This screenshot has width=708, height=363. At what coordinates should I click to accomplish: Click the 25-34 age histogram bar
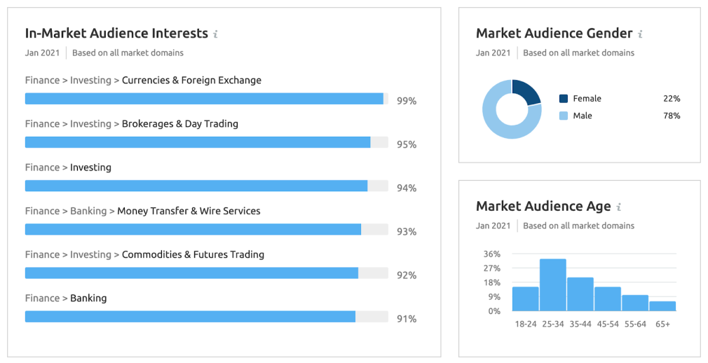click(553, 285)
